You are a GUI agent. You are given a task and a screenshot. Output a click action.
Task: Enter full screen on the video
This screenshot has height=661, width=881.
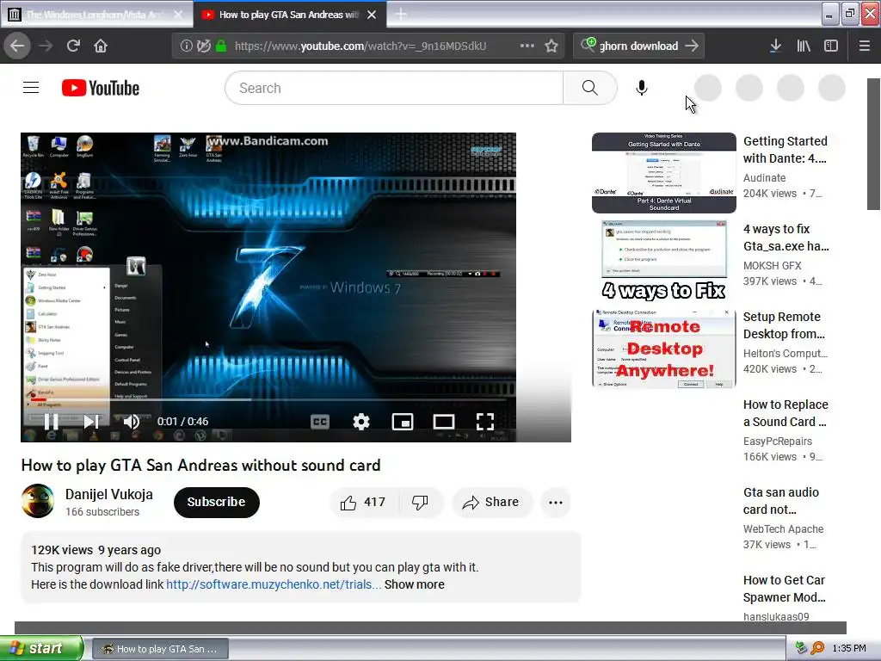click(485, 422)
